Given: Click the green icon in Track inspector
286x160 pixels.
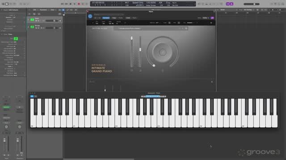Looking at the screenshot, I should [16, 39].
